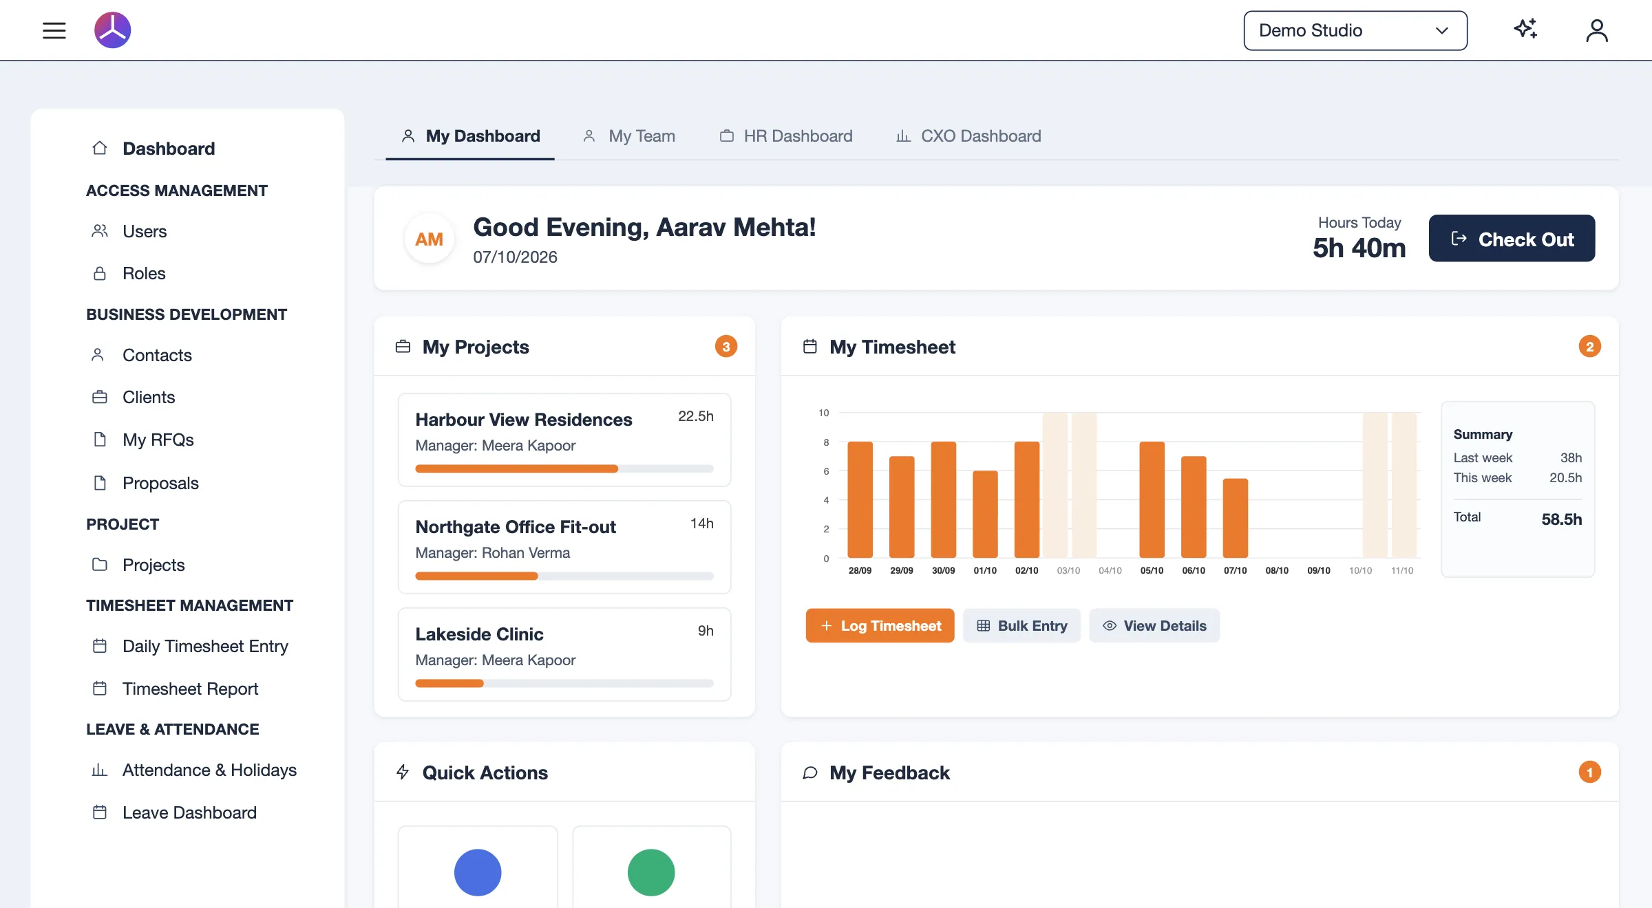Click the Bulk Entry button
The width and height of the screenshot is (1652, 908).
pyautogui.click(x=1021, y=626)
